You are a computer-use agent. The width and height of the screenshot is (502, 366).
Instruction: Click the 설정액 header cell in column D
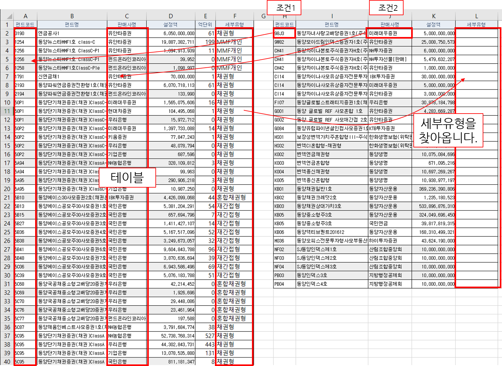(171, 25)
